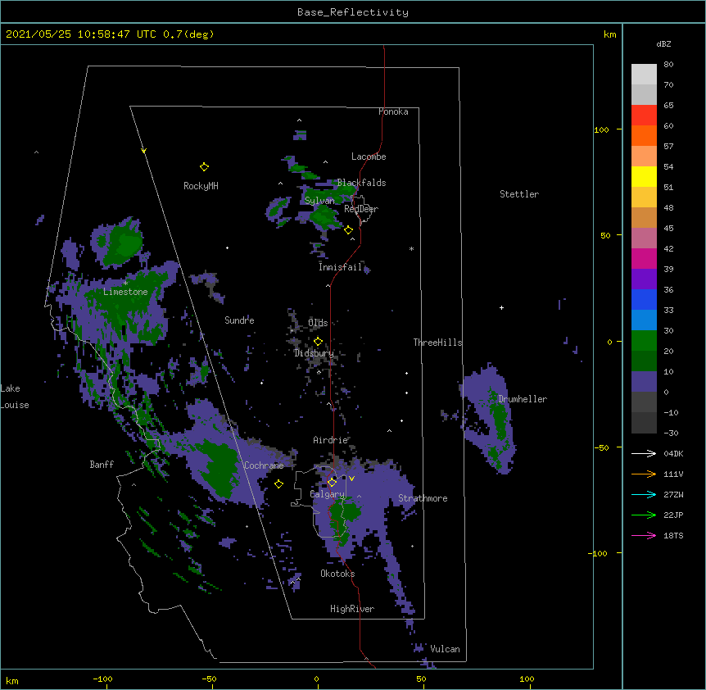Click the Sylvan label
The image size is (706, 690).
(x=319, y=201)
